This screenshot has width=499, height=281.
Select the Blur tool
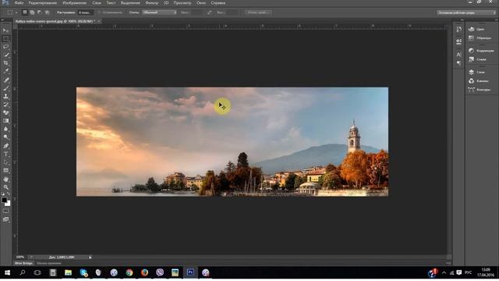[x=5, y=130]
